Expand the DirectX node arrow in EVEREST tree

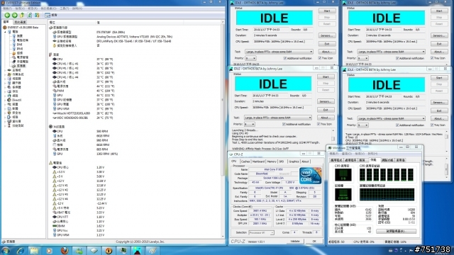coord(5,100)
